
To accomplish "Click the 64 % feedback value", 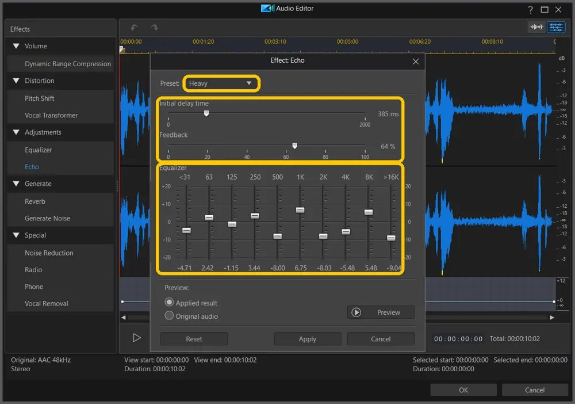I will pyautogui.click(x=388, y=146).
